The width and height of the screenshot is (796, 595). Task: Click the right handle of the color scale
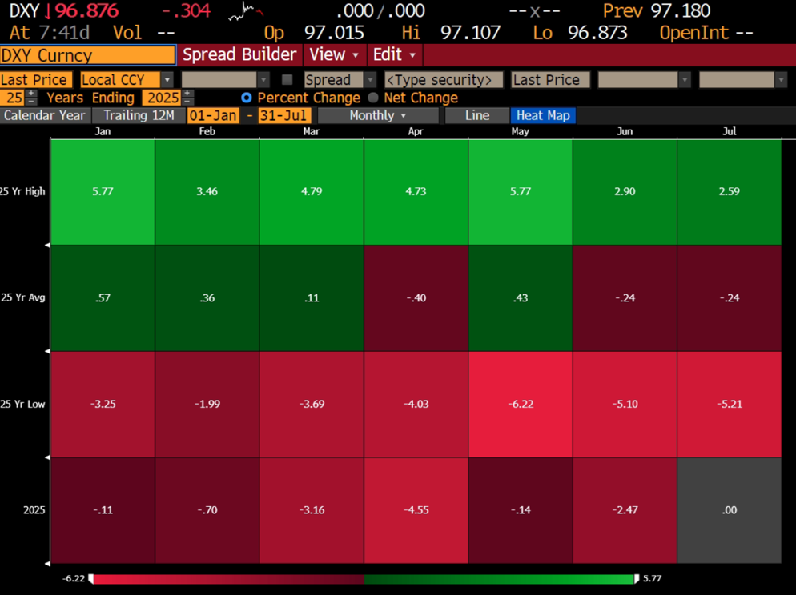point(637,578)
